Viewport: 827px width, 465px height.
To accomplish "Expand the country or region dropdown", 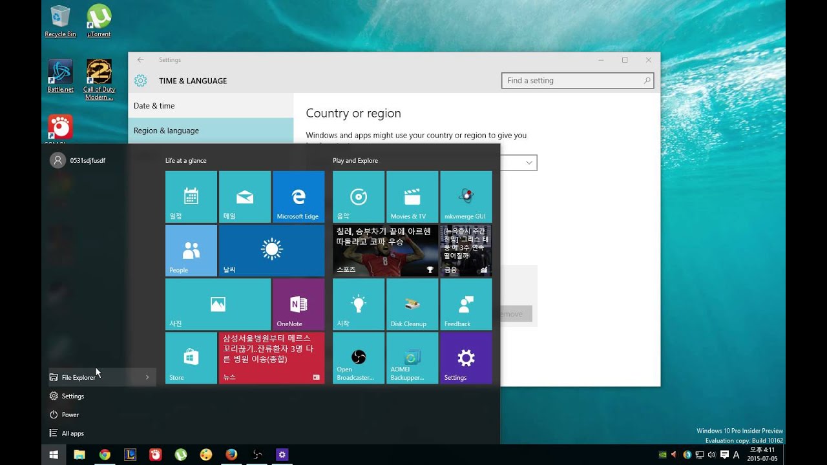I will point(529,163).
